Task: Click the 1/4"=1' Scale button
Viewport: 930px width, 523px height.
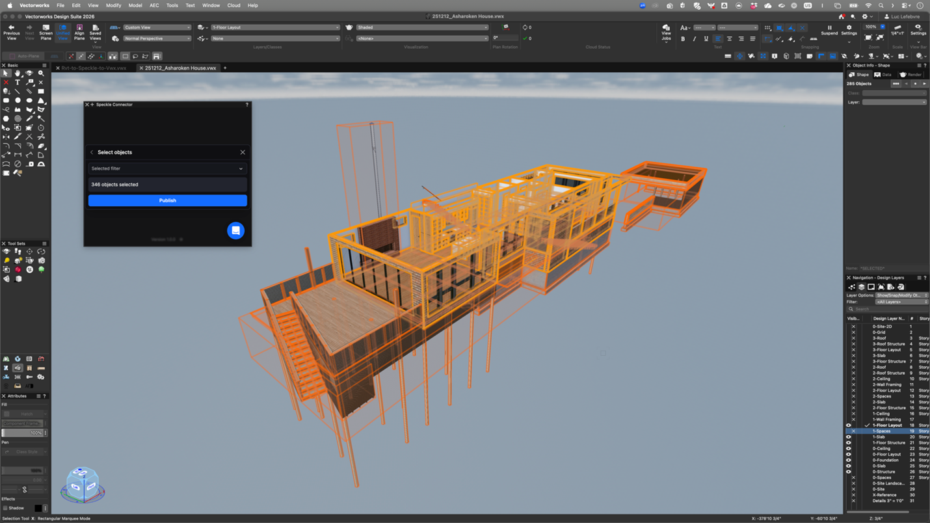Action: point(897,30)
